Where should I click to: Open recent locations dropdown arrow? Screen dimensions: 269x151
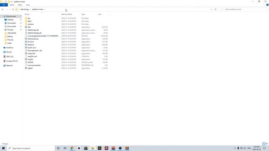click(10, 9)
